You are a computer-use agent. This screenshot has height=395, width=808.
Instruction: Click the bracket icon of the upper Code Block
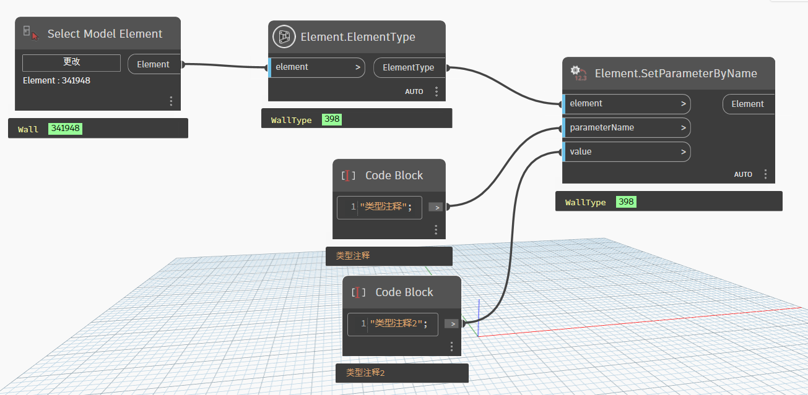[349, 176]
